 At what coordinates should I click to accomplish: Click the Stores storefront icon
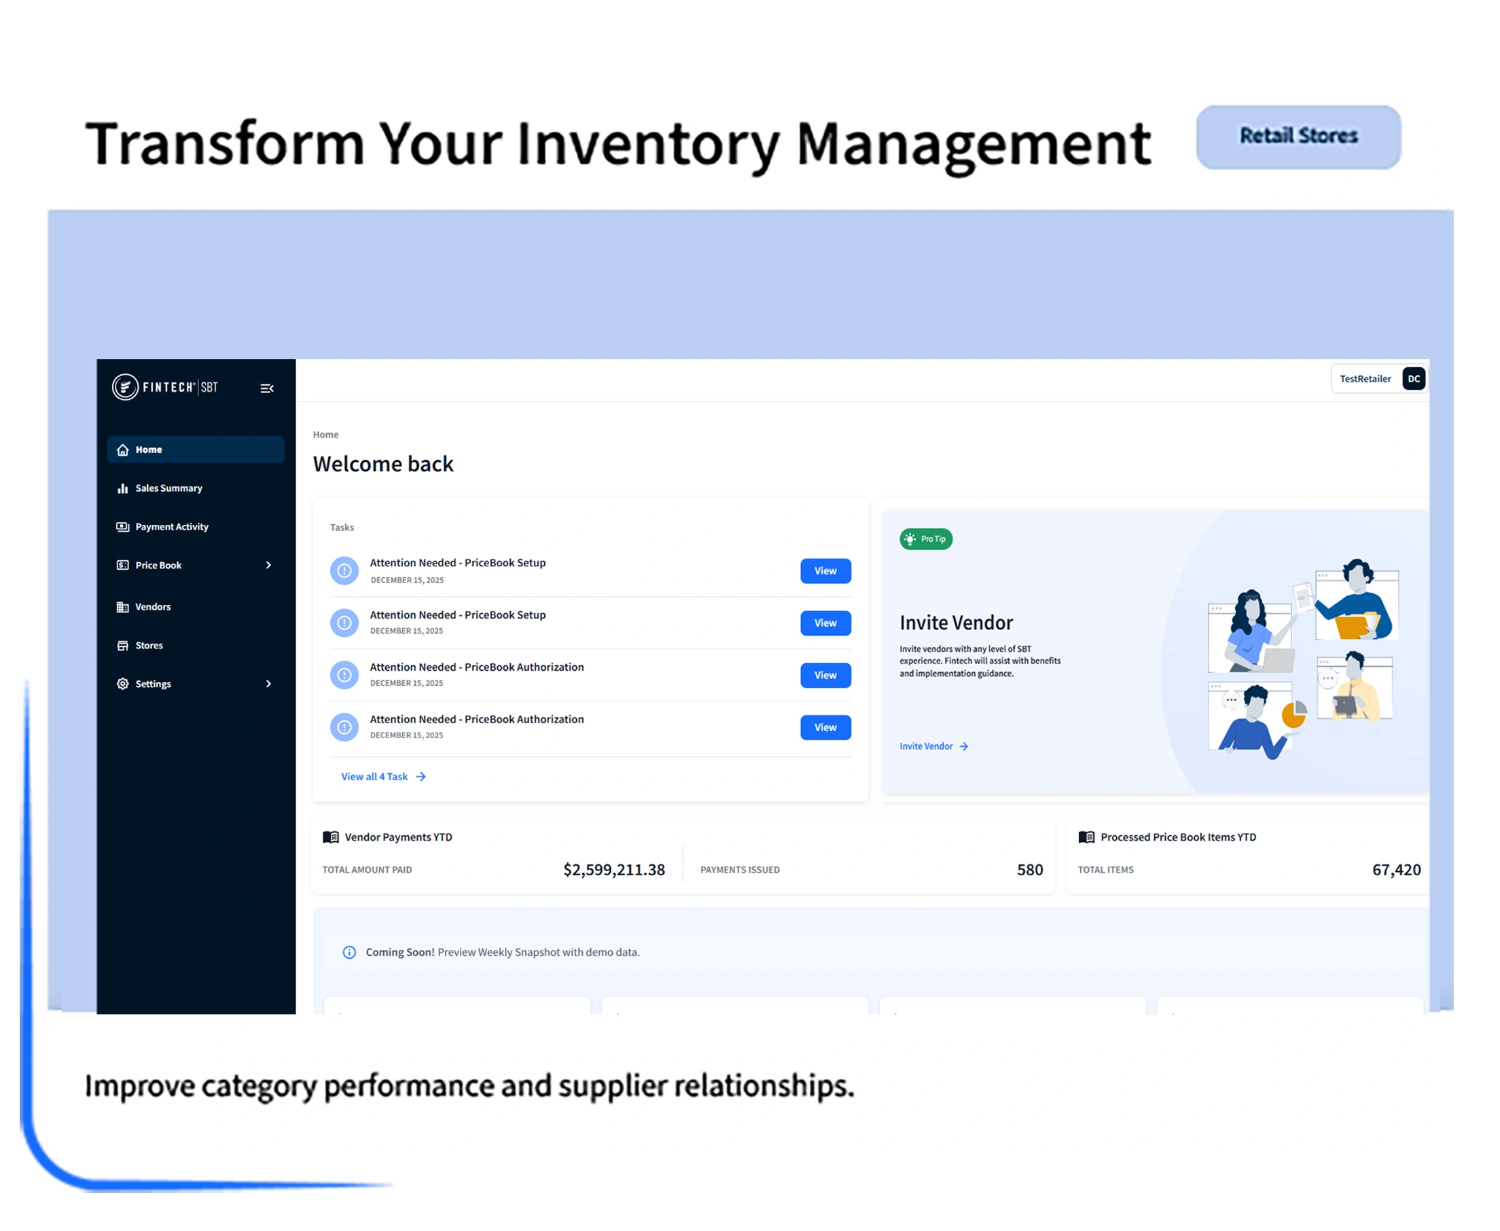[123, 645]
